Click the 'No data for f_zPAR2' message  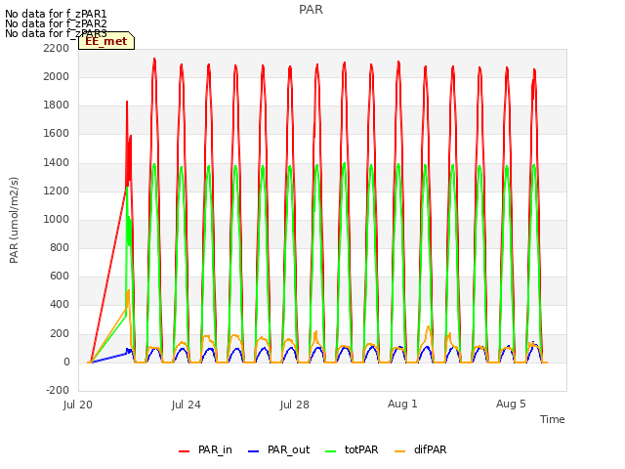point(56,23)
